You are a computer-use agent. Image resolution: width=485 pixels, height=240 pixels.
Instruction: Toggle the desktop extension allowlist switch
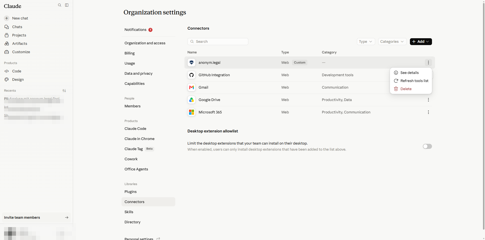tap(427, 146)
